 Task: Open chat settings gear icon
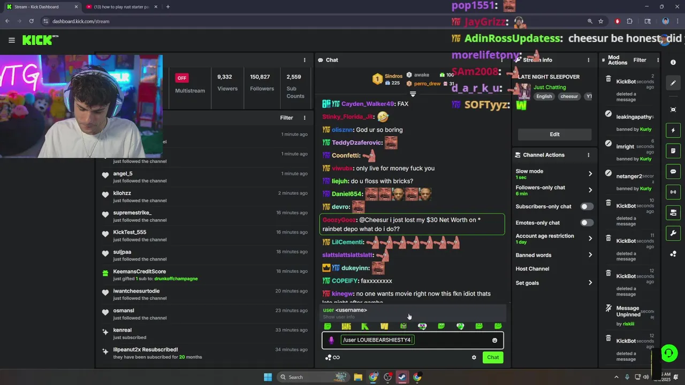[x=474, y=357]
